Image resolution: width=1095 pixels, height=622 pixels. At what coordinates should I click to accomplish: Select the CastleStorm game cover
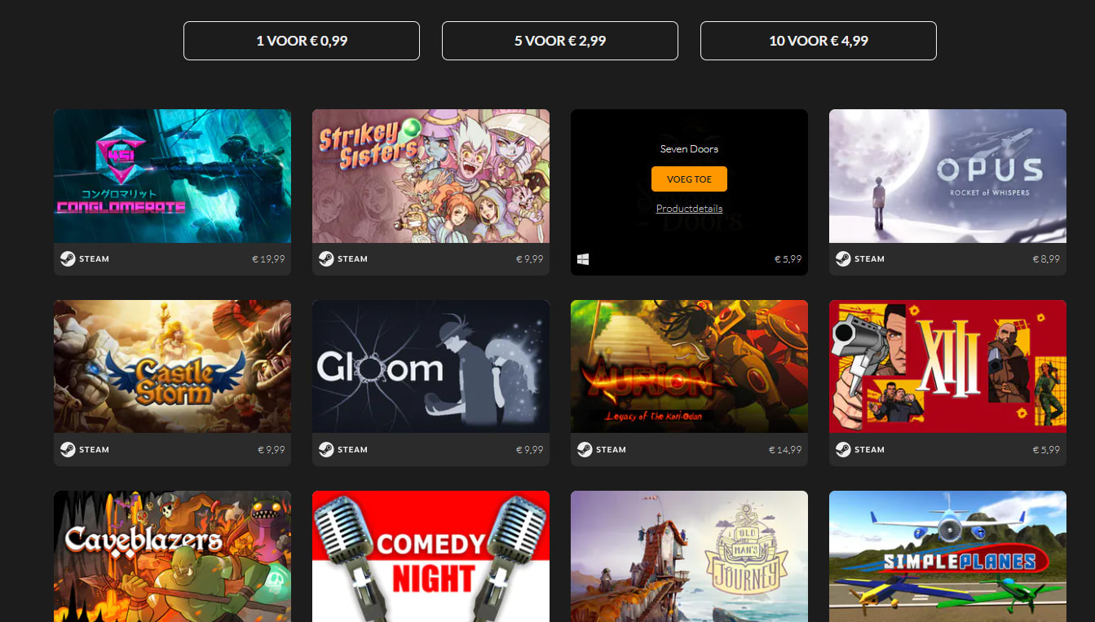point(172,367)
